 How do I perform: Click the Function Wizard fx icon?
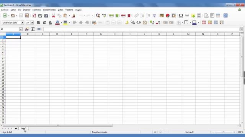click(27, 29)
